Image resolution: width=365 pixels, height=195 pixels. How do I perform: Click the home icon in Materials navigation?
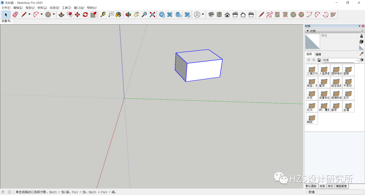tap(319, 60)
